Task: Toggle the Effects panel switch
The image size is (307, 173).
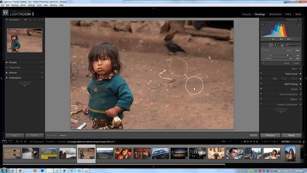Action: point(261,99)
